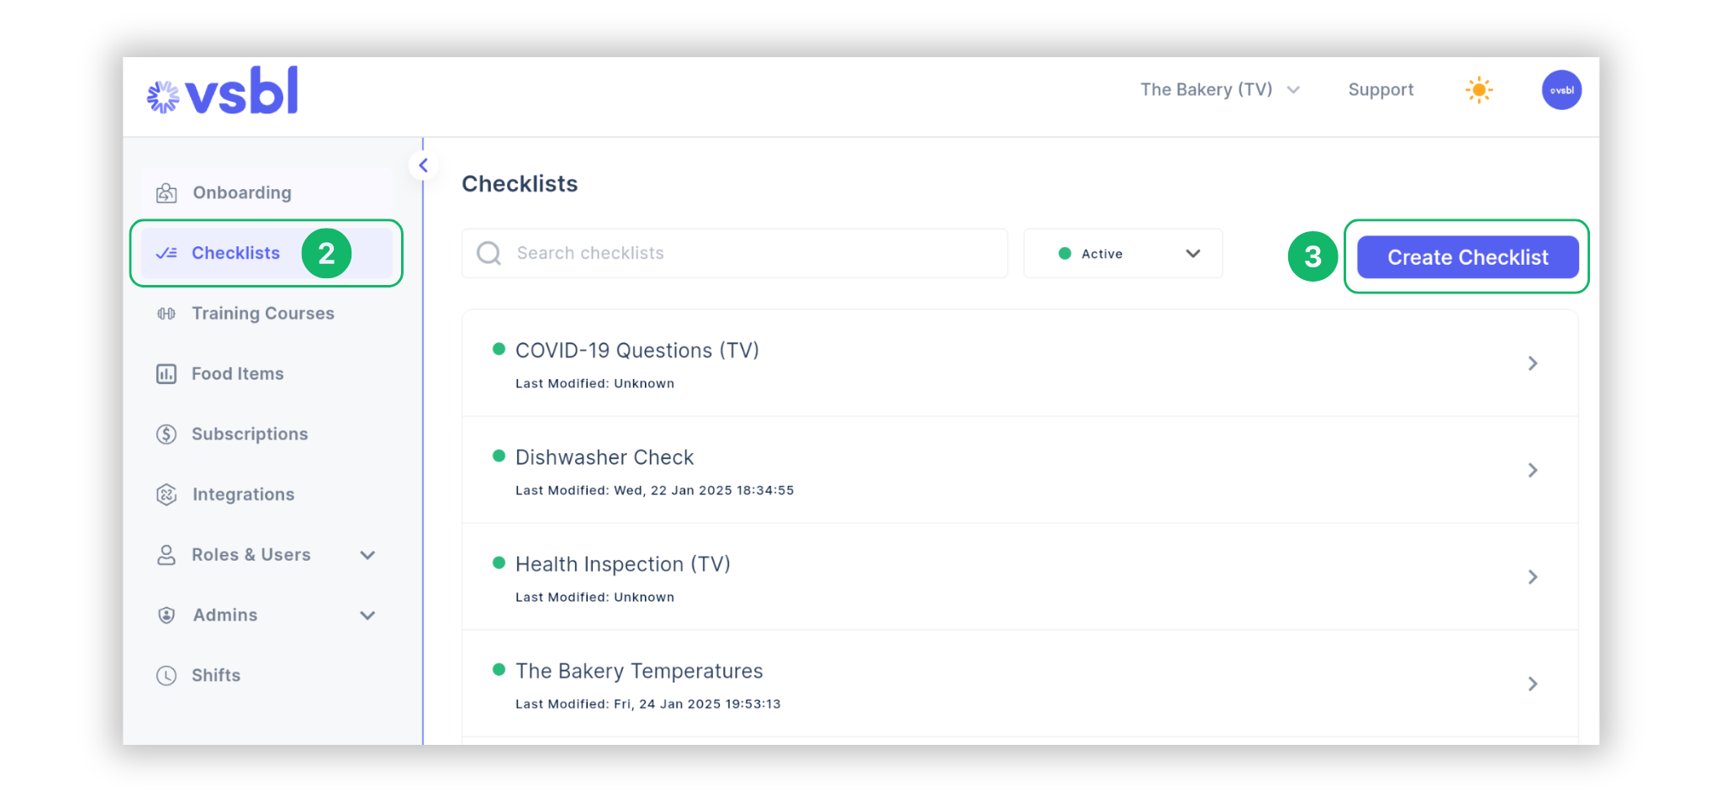
Task: Click the Checklists checkmark icon
Action: point(167,252)
